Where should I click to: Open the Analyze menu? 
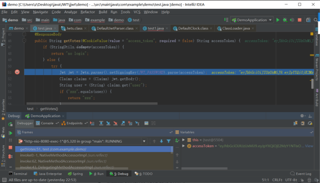pos(70,12)
